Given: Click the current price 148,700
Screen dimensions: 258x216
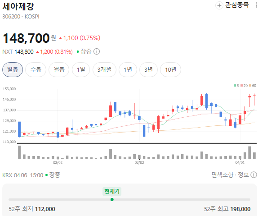Looking at the screenshot, I should click(27, 38).
